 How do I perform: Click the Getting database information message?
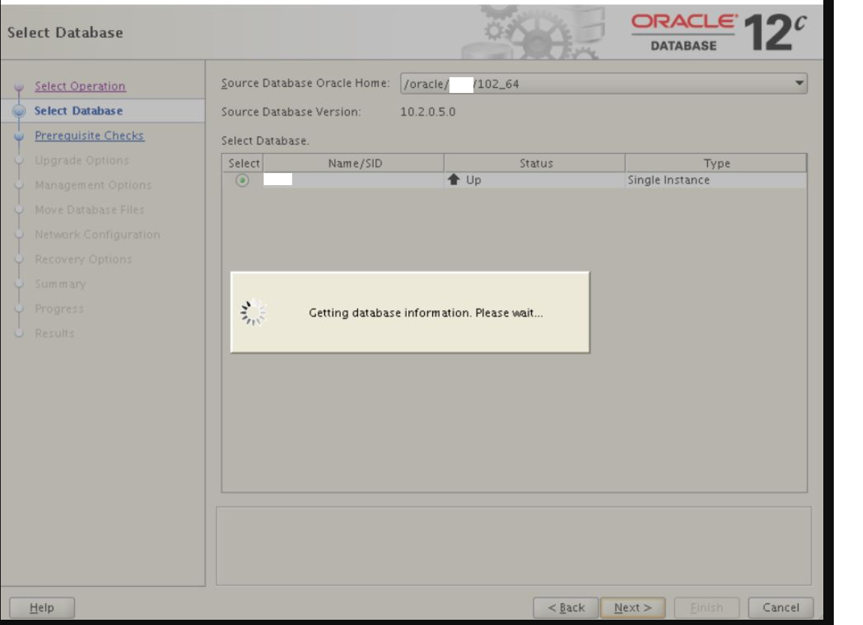(426, 312)
